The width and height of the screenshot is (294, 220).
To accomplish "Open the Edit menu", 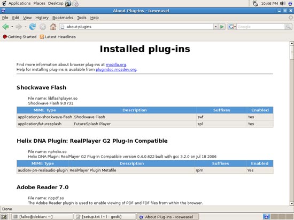I will click(16, 18).
